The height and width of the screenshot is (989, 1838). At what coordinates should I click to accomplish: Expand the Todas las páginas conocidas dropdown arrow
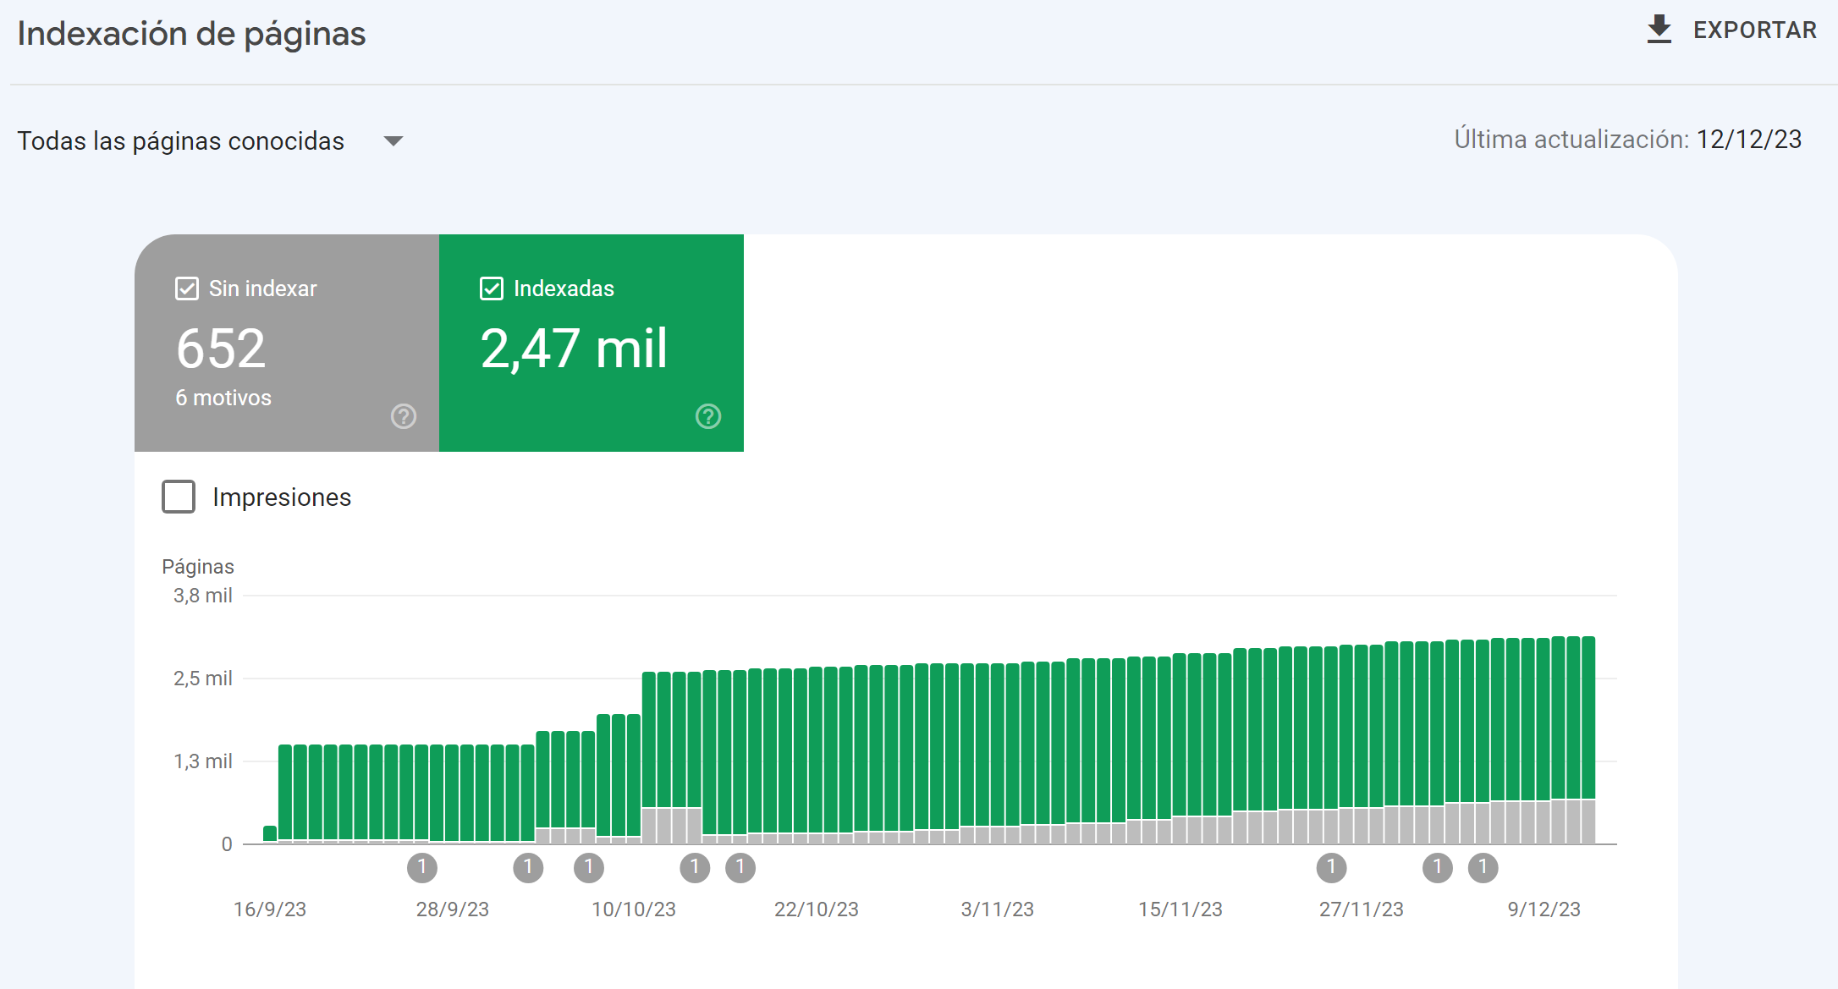click(x=393, y=141)
